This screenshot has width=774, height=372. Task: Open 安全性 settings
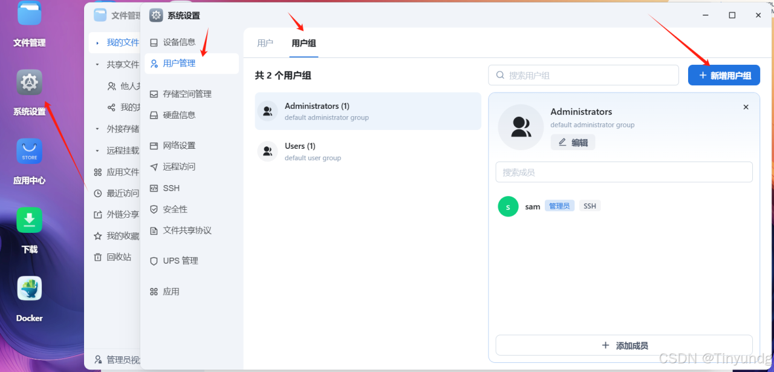pos(174,209)
